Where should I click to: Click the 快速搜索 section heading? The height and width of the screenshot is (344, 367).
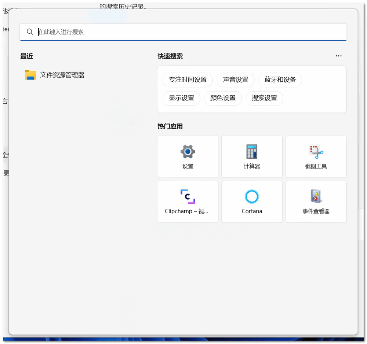[x=170, y=56]
